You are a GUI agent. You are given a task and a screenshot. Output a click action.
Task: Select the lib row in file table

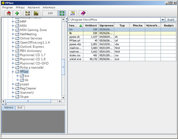pos(122,33)
